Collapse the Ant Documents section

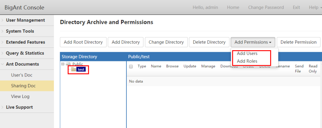coord(27,64)
